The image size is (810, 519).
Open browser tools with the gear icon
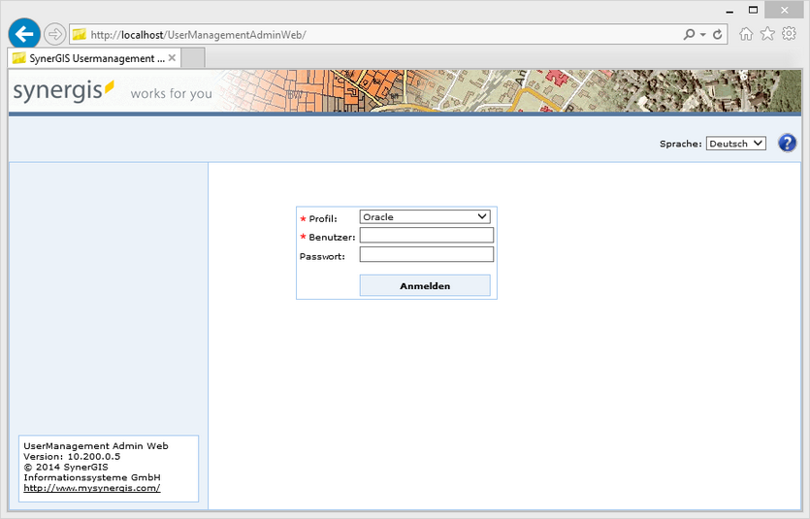coord(789,34)
